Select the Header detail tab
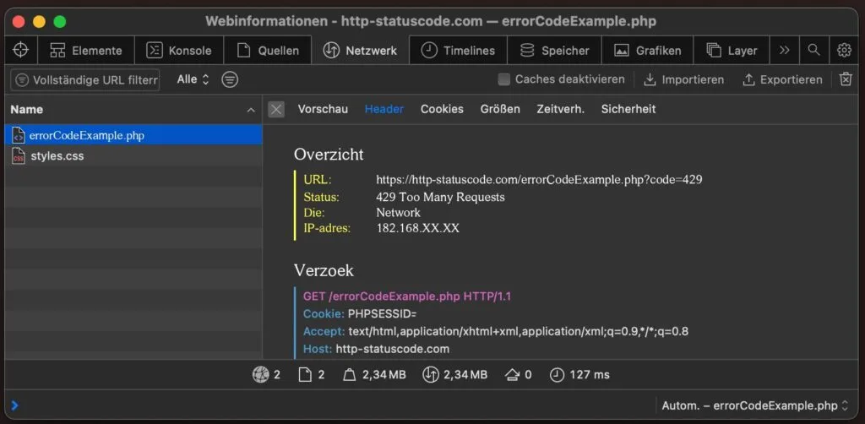 pyautogui.click(x=384, y=109)
